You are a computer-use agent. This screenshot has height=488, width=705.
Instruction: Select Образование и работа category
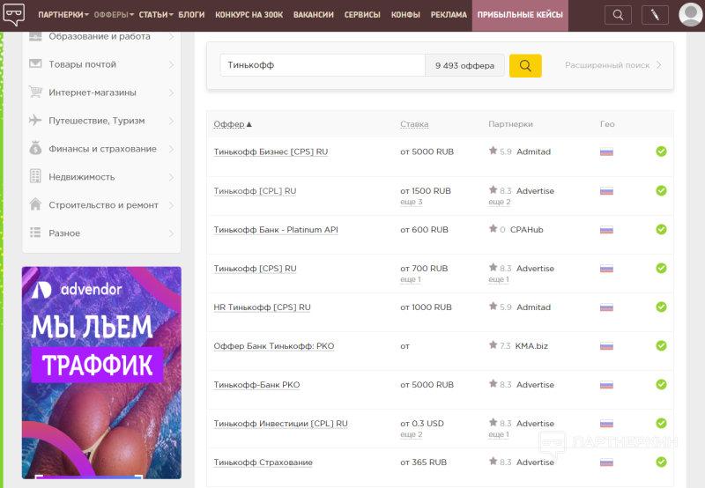pos(100,36)
